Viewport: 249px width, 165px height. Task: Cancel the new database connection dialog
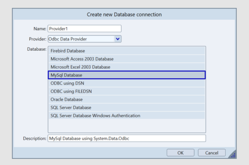[212, 153]
